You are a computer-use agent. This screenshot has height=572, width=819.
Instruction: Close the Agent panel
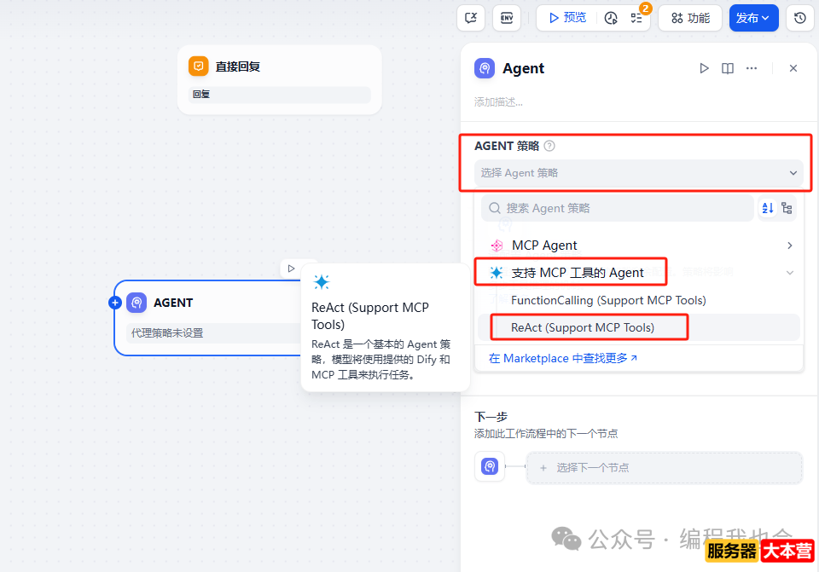coord(793,68)
